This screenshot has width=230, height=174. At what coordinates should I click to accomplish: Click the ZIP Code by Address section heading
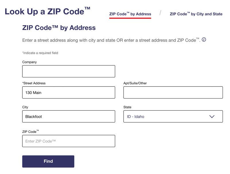coord(59,28)
